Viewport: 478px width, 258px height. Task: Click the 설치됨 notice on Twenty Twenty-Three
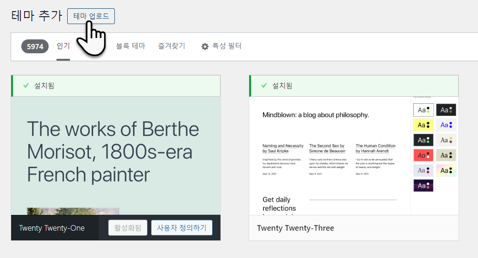353,86
